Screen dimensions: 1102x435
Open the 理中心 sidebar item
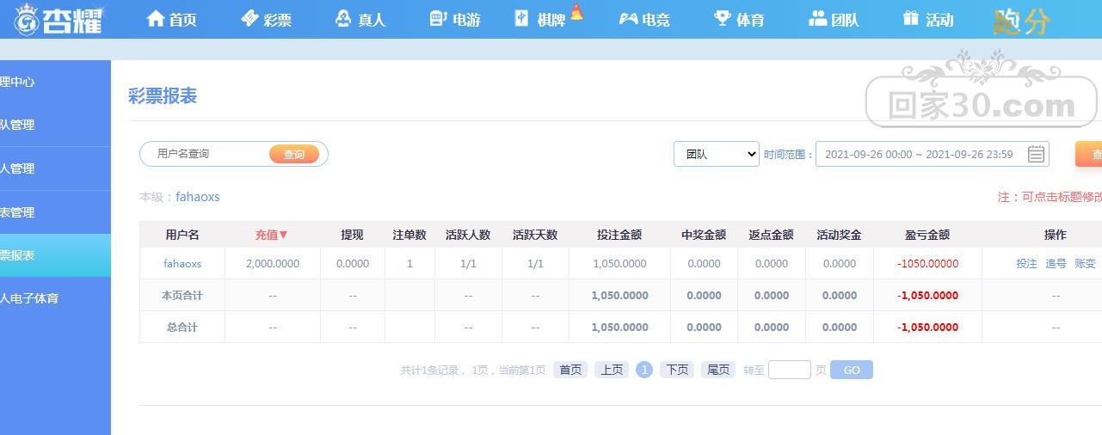[55, 82]
